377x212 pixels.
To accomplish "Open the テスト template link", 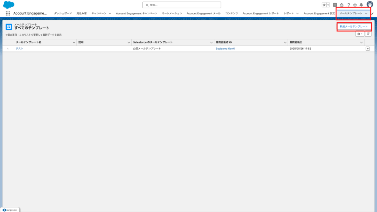I will point(20,49).
